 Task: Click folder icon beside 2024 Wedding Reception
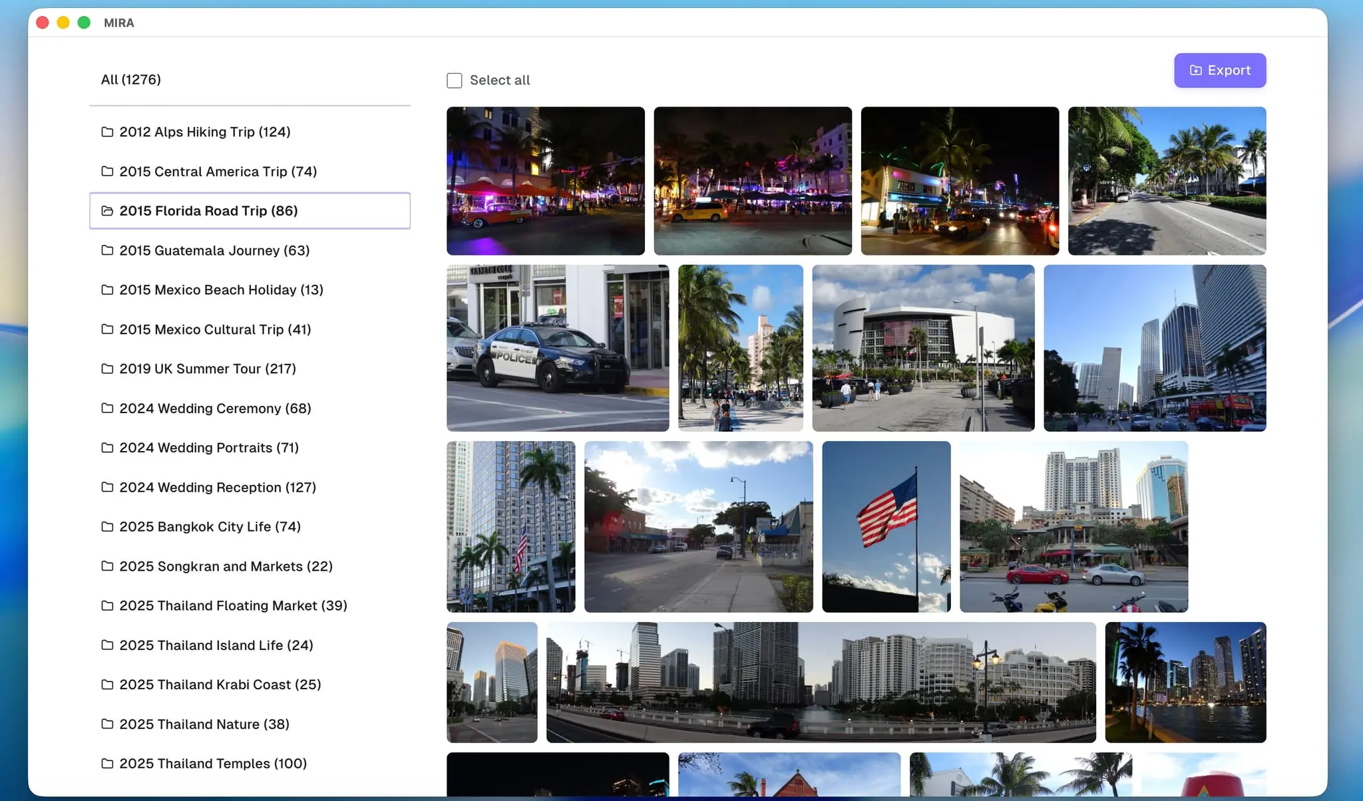[x=107, y=488]
